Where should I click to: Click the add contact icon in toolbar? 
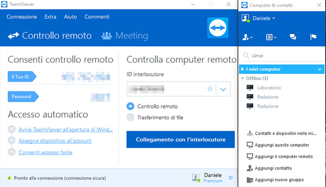point(248,37)
